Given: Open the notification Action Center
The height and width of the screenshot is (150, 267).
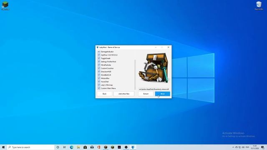Looking at the screenshot, I should 262,147.
